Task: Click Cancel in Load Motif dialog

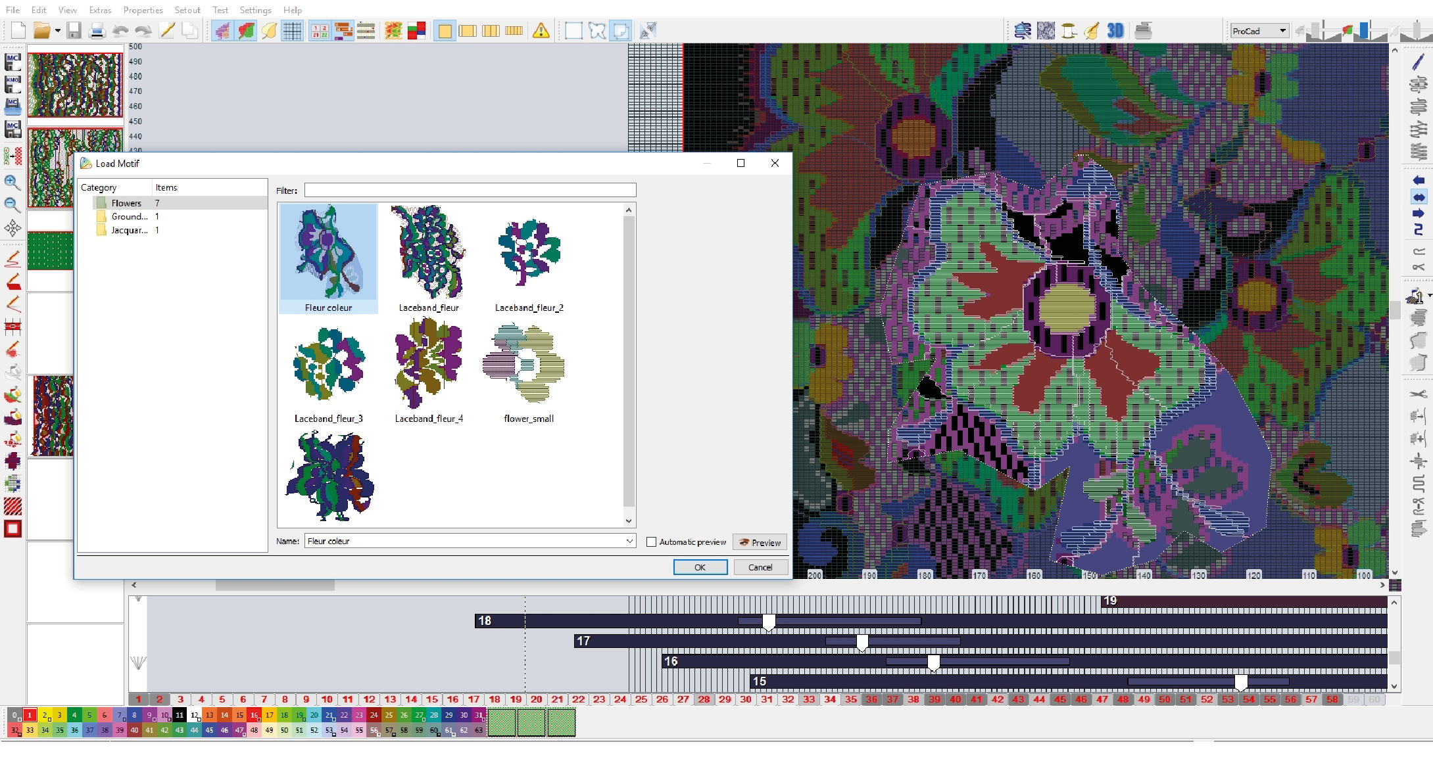Action: 760,567
